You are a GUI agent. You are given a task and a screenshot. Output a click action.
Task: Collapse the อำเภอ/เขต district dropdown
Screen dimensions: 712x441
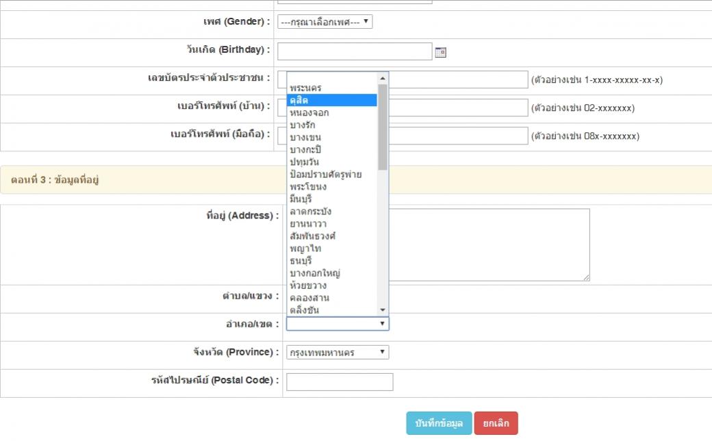(x=338, y=324)
